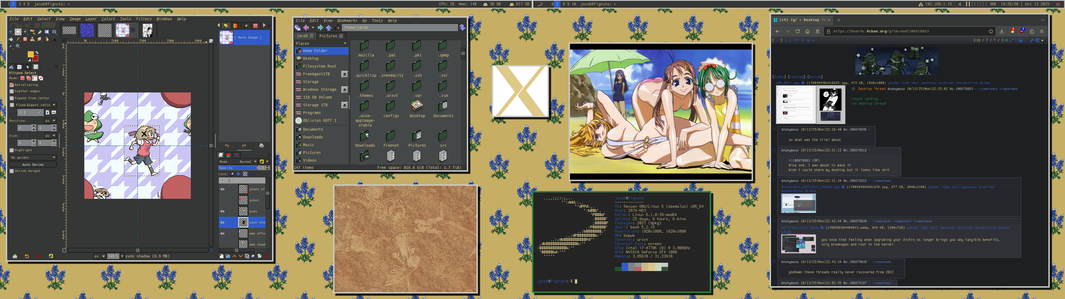Follow the Catalog link on 4chan
This screenshot has width=1065, height=299.
(797, 77)
